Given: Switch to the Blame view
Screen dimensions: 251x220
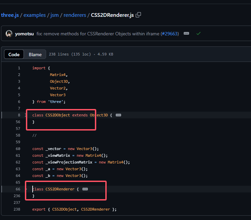Looking at the screenshot, I should (35, 54).
